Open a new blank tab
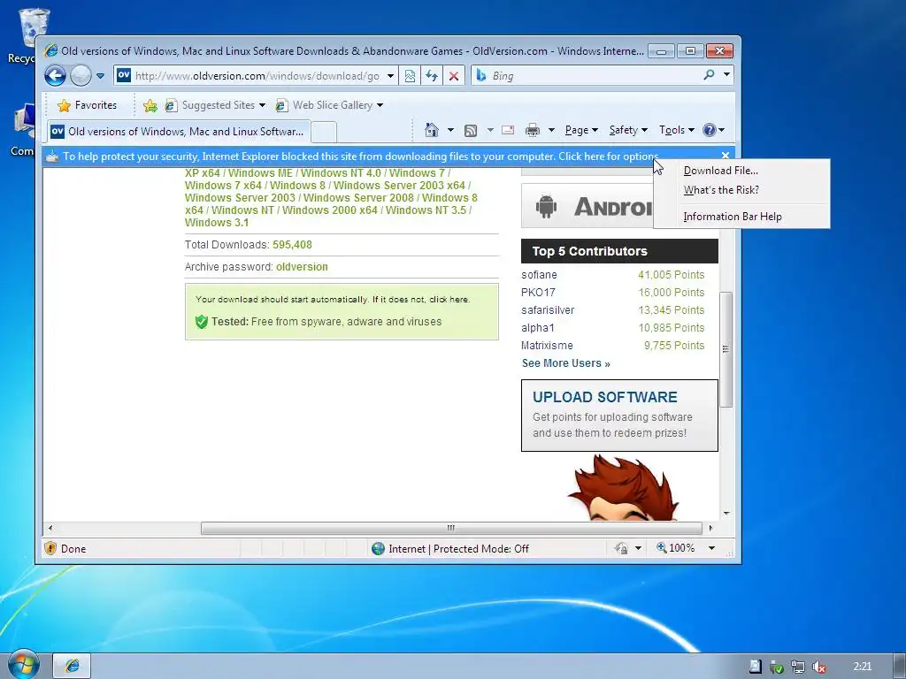 pyautogui.click(x=324, y=133)
